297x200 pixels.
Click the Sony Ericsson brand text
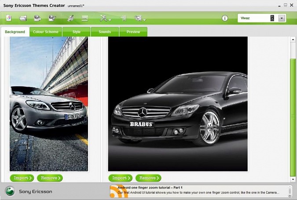click(x=36, y=192)
